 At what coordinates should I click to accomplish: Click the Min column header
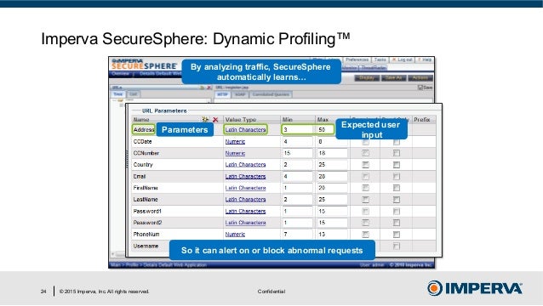tap(288, 120)
